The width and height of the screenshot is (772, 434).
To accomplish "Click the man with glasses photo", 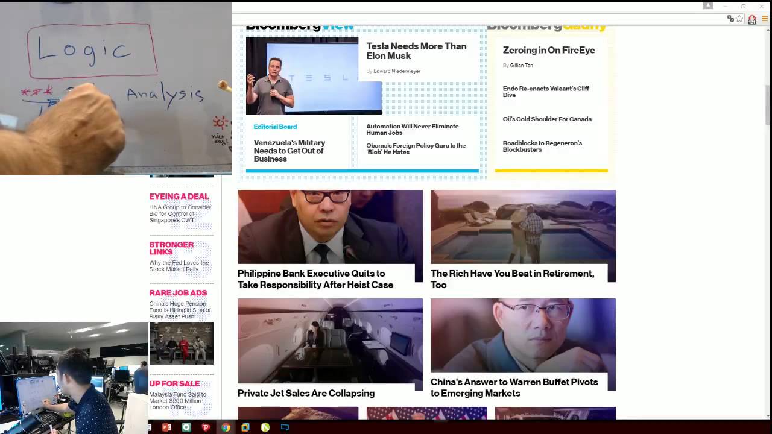I will (x=523, y=336).
